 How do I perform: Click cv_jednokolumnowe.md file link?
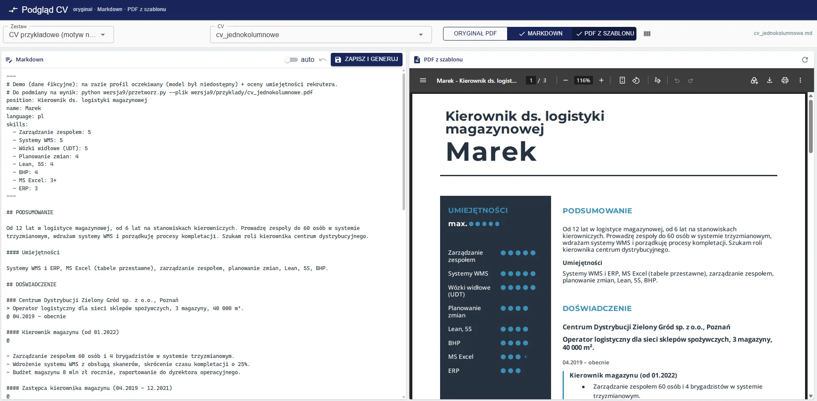tap(783, 33)
